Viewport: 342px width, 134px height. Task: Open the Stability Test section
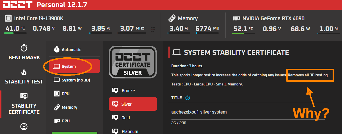point(24,76)
